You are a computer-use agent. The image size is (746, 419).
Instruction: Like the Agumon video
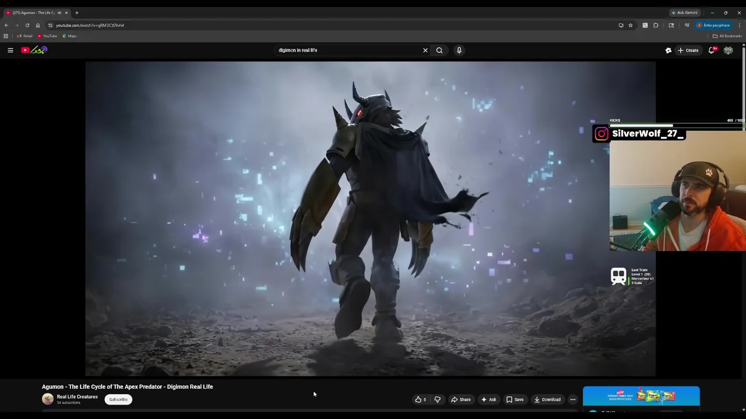tap(420, 399)
